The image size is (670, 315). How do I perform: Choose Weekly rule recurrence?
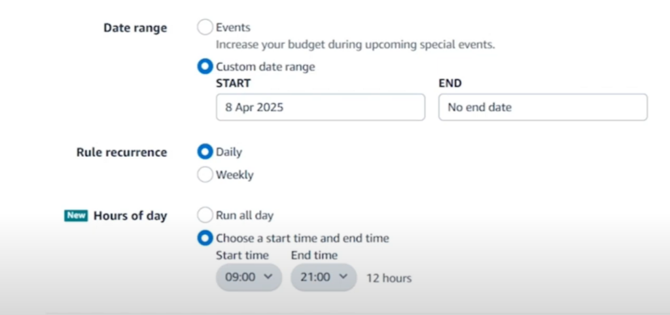205,174
